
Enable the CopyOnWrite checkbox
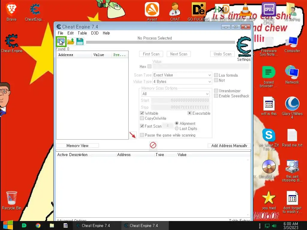(x=142, y=118)
